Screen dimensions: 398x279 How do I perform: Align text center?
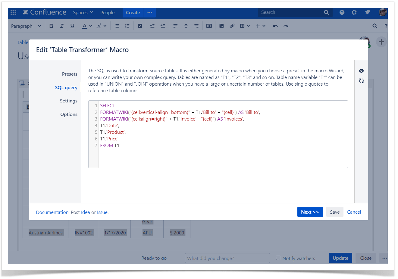(x=186, y=26)
